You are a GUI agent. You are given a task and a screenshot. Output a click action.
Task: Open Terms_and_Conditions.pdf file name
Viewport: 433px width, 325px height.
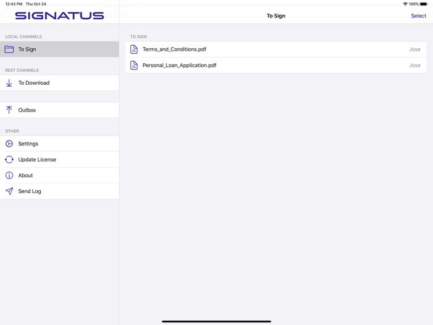point(174,50)
